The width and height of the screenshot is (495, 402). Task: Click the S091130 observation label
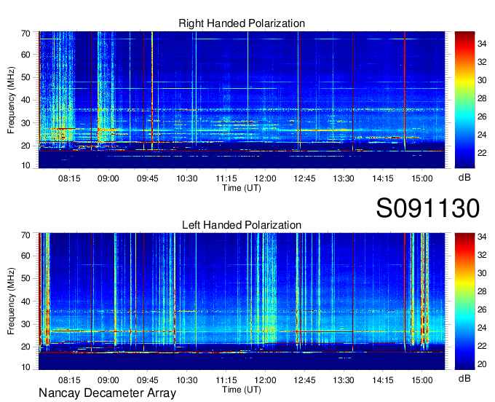428,208
